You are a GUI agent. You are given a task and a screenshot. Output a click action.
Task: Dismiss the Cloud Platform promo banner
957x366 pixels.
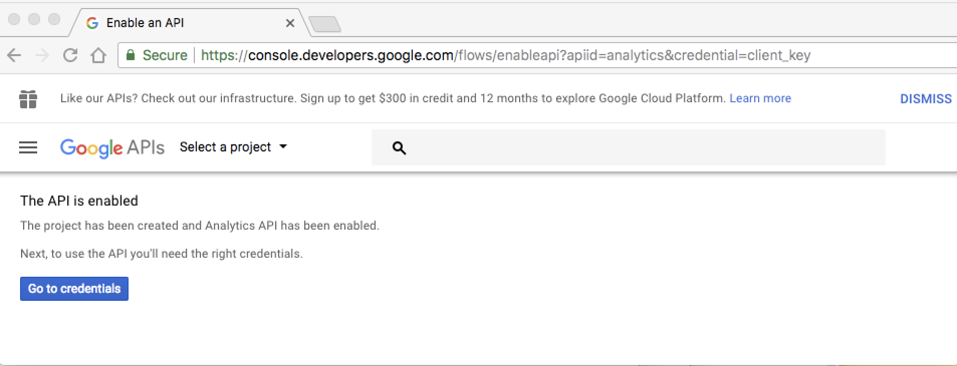pyautogui.click(x=926, y=99)
